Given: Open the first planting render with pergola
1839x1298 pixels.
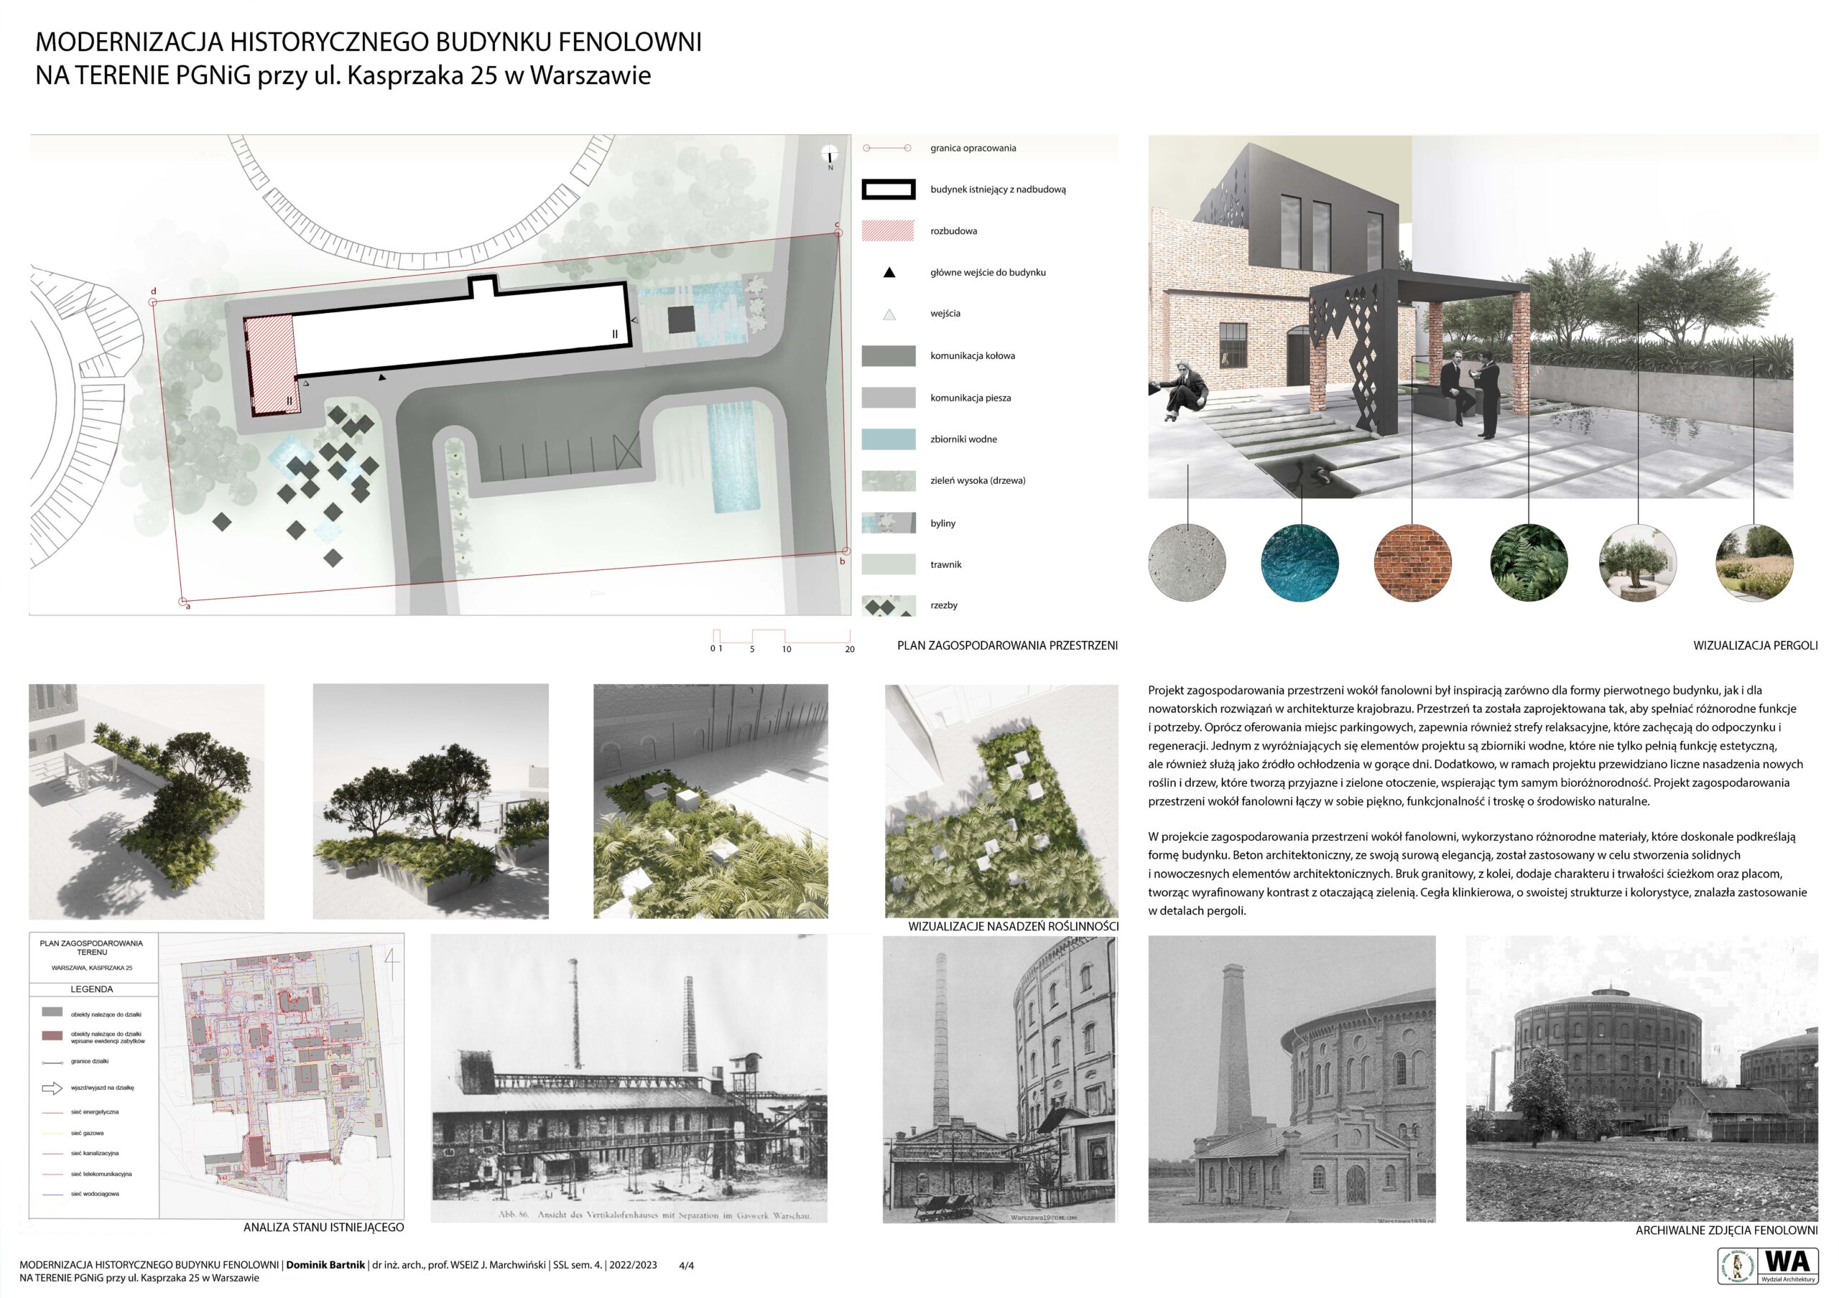Looking at the screenshot, I should [x=147, y=802].
